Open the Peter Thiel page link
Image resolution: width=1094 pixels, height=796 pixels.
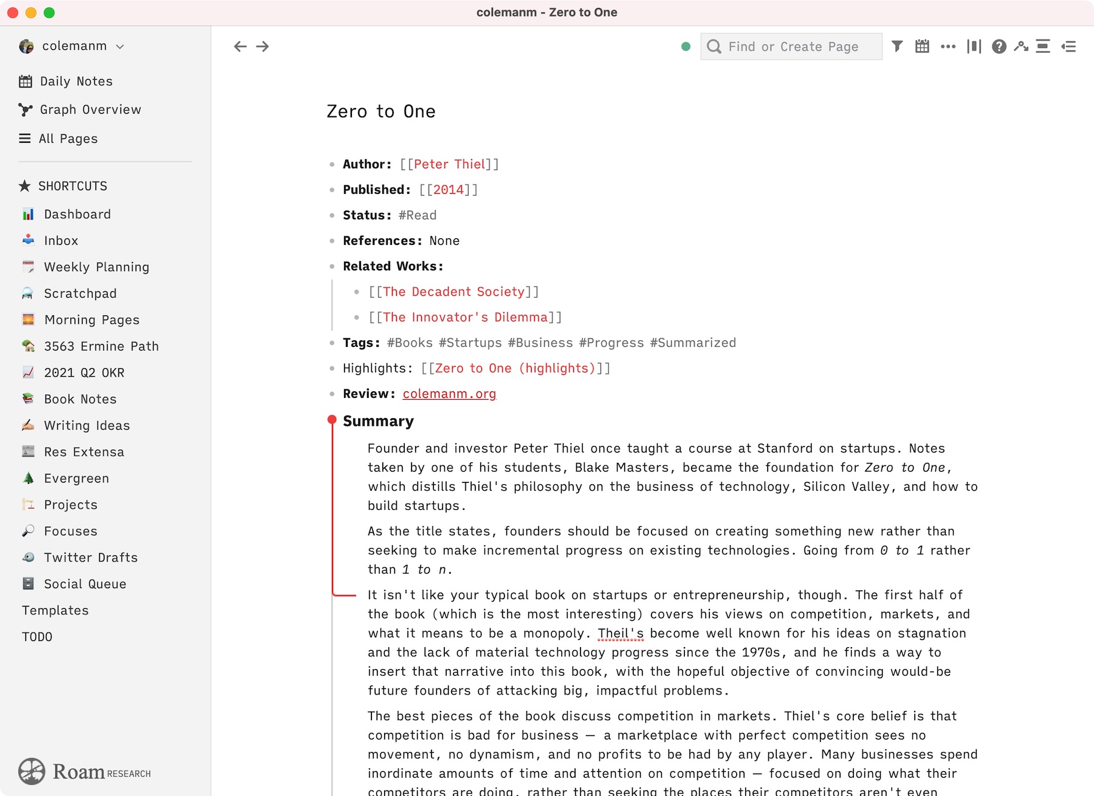point(449,164)
